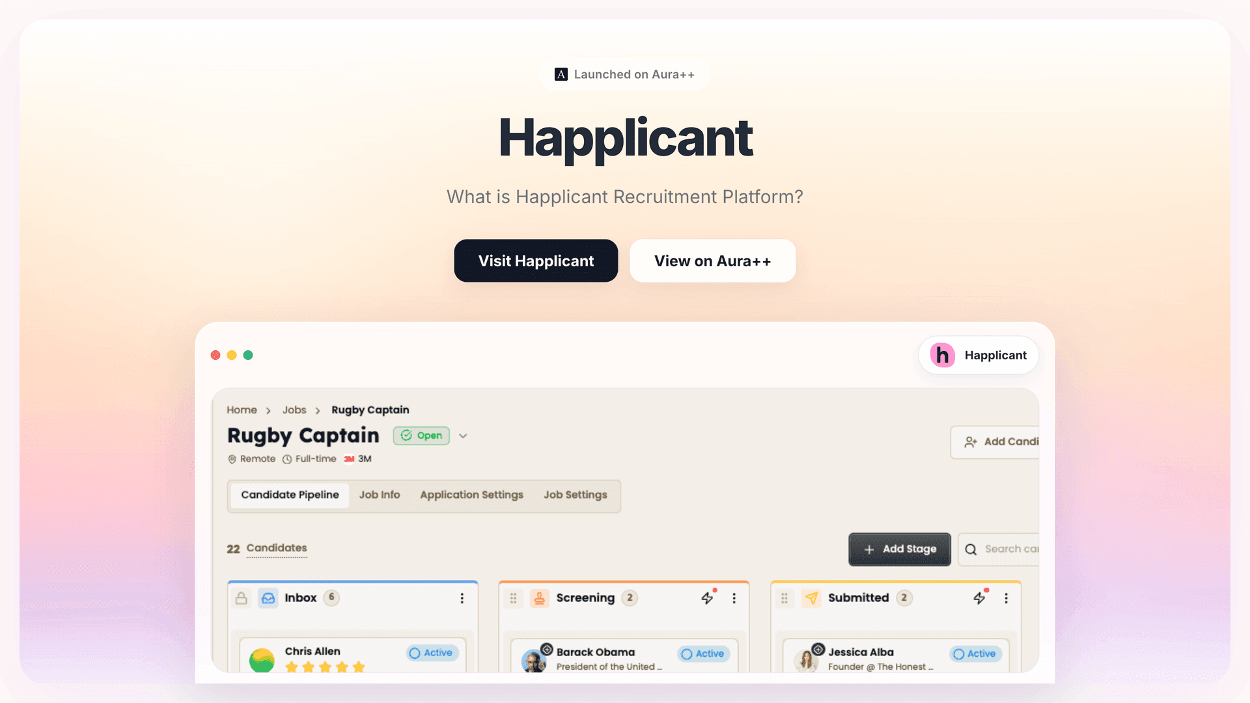
Task: Click the 3M company logo icon
Action: [350, 460]
